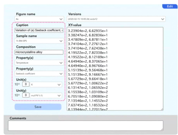The height and width of the screenshot is (135, 178).
Task: Click the Edit button
Action: (170, 6)
